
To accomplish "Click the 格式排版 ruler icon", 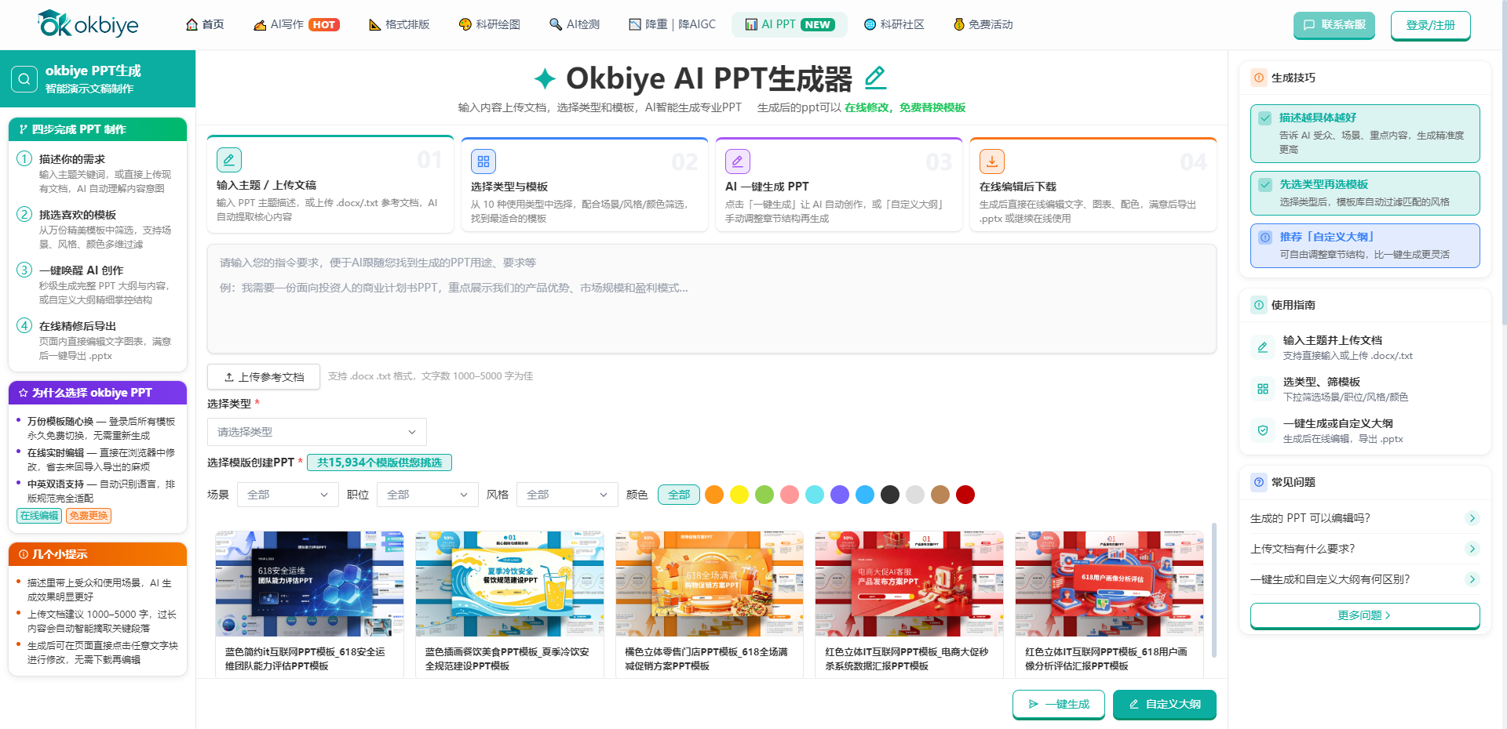I will click(375, 24).
